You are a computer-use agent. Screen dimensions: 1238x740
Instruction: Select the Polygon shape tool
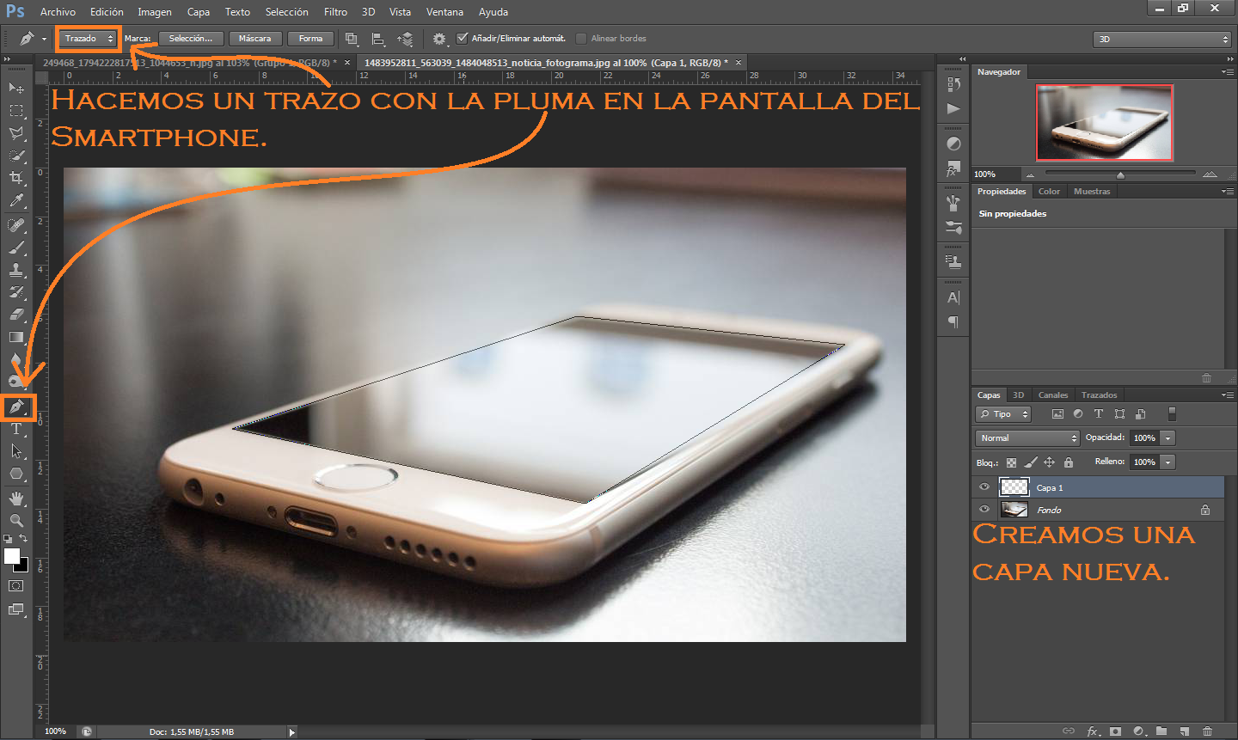point(16,474)
